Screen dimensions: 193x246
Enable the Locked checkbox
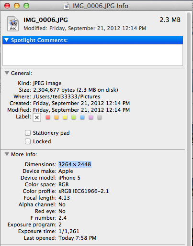pos(28,141)
